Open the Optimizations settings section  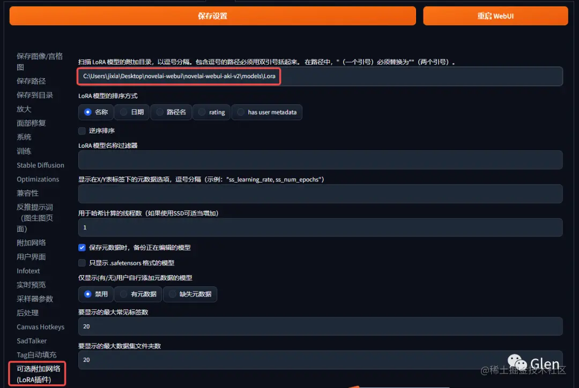38,179
